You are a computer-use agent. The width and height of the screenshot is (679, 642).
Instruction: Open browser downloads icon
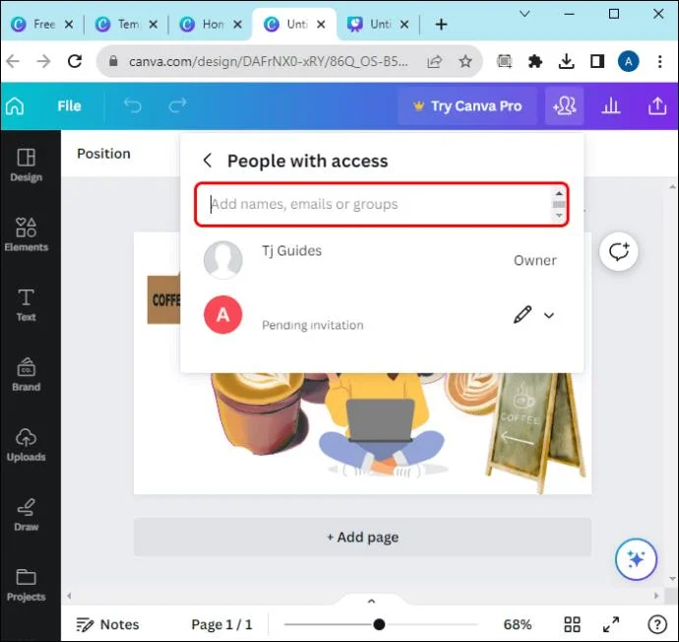[x=566, y=61]
